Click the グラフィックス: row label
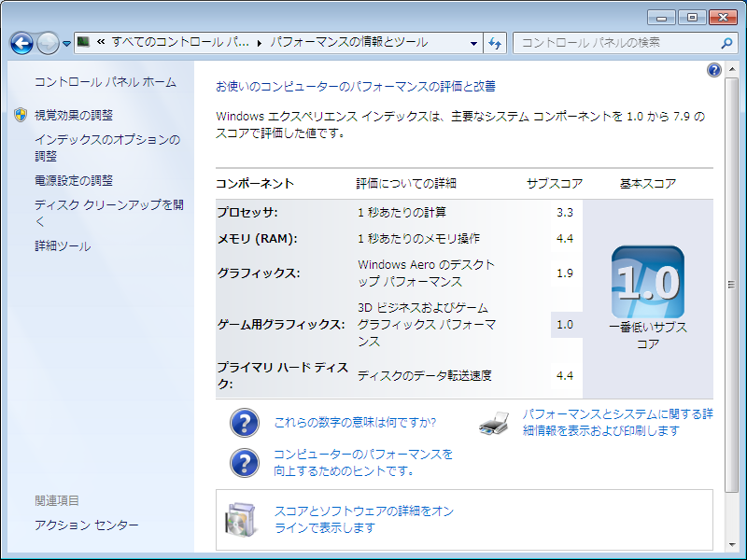This screenshot has height=560, width=747. pos(259,273)
